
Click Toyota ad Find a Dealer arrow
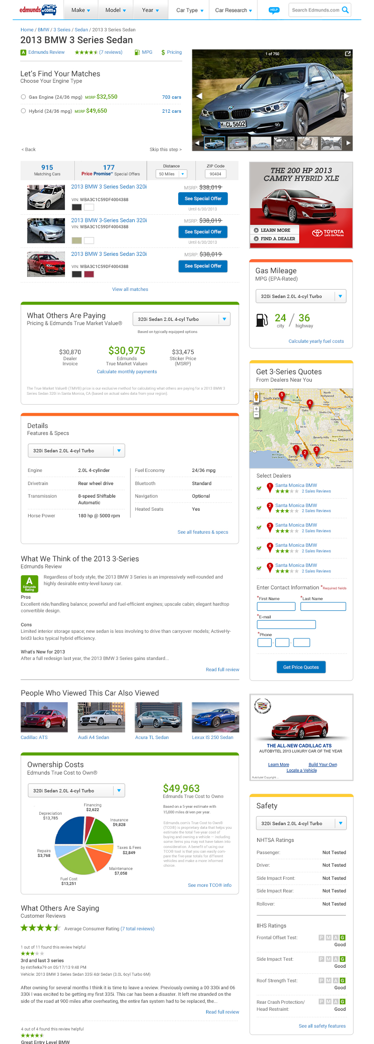coord(256,239)
